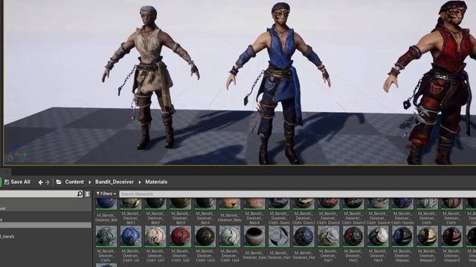Go back with the left arrow
Image resolution: width=476 pixels, height=267 pixels.
point(41,182)
